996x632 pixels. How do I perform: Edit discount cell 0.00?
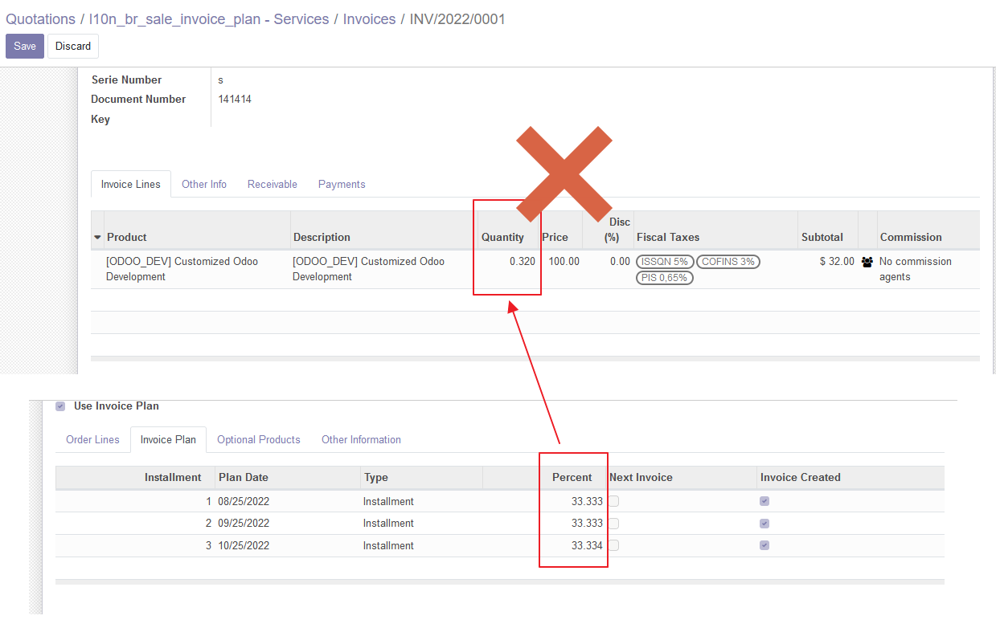[620, 262]
